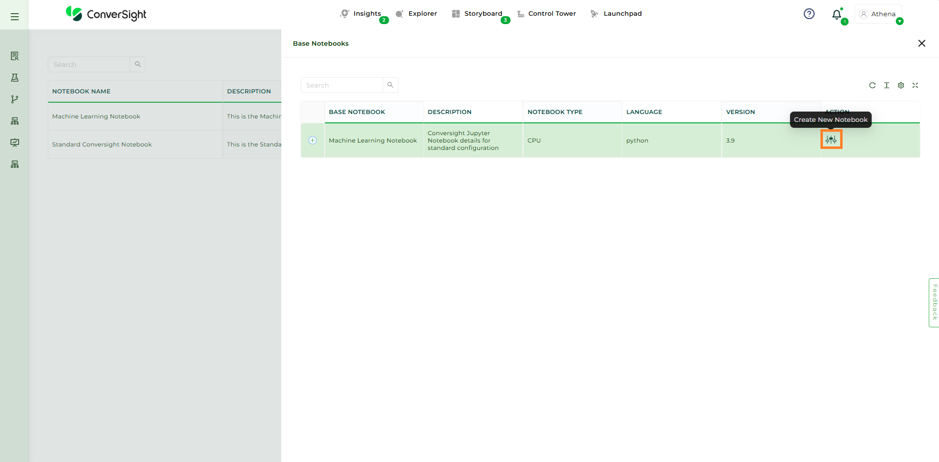Click the Base Notebooks search magnifier button
The image size is (939, 462).
tap(390, 85)
